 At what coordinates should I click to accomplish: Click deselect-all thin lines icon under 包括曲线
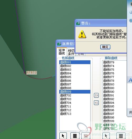click(x=86, y=136)
